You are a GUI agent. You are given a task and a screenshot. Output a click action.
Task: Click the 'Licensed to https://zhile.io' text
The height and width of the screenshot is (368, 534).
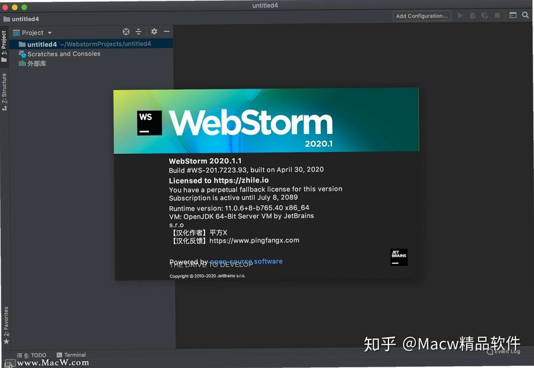pos(219,180)
